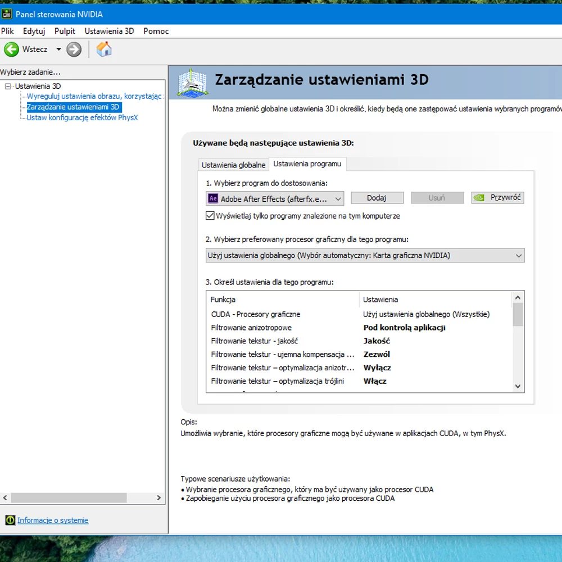Open the preferowany procesor graficzny dropdown
Screen dimensions: 562x562
click(365, 255)
